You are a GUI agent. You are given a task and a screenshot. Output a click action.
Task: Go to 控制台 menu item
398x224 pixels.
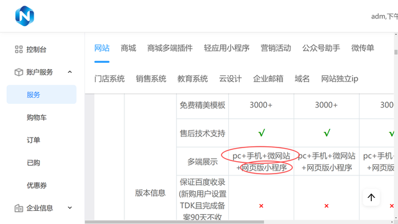click(x=36, y=49)
